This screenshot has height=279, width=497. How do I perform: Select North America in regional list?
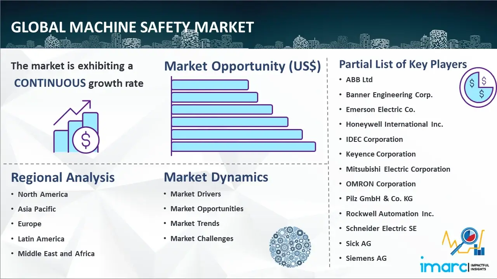pyautogui.click(x=43, y=195)
